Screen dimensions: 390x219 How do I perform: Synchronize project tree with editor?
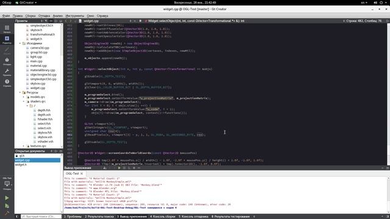pos(51,21)
